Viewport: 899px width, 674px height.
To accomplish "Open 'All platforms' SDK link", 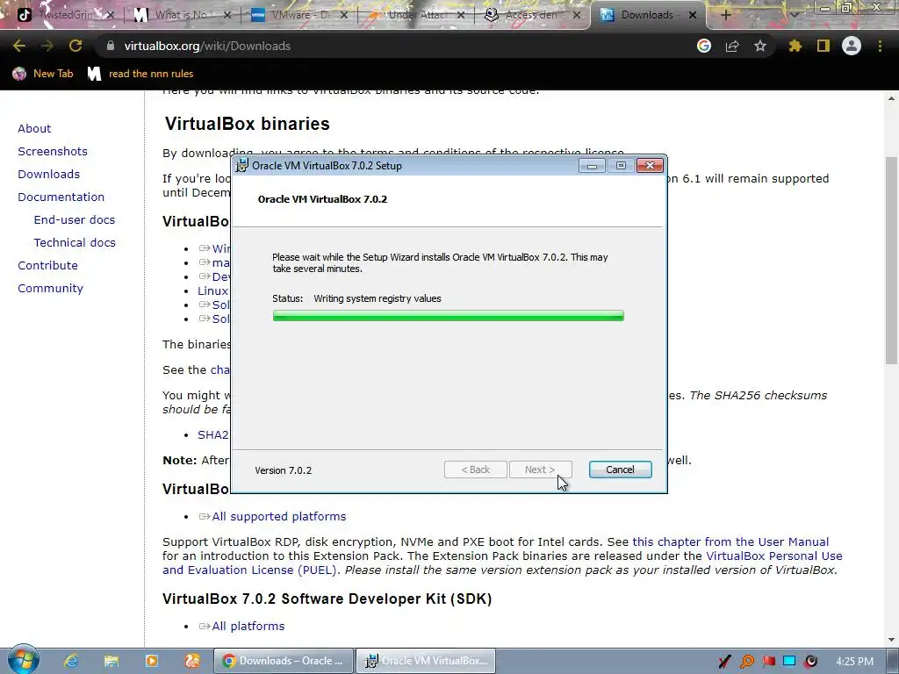I will point(248,627).
